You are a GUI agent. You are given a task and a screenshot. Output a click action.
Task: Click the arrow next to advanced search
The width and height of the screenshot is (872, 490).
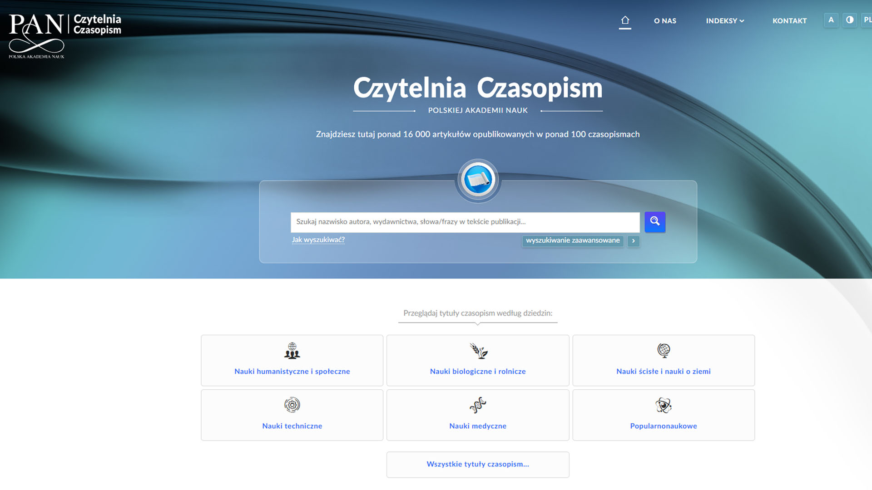pos(633,241)
